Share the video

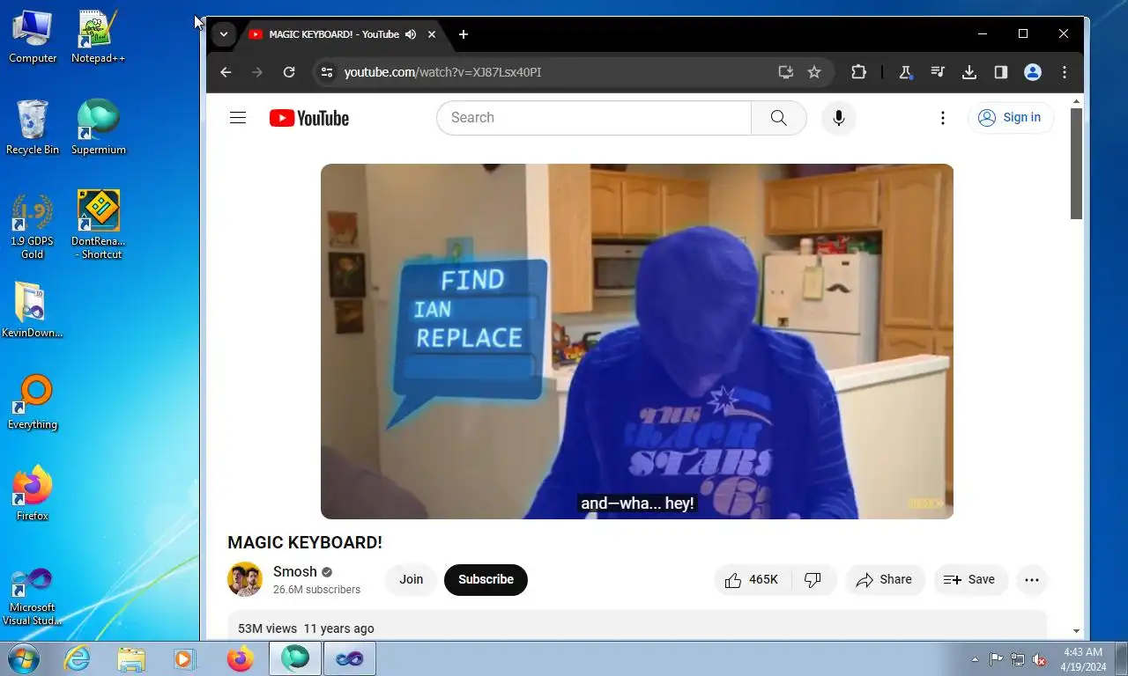click(x=885, y=580)
